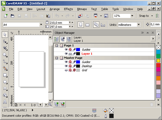The width and height of the screenshot is (162, 120).
Task: Open the Application launcher icon
Action: (x=96, y=16)
